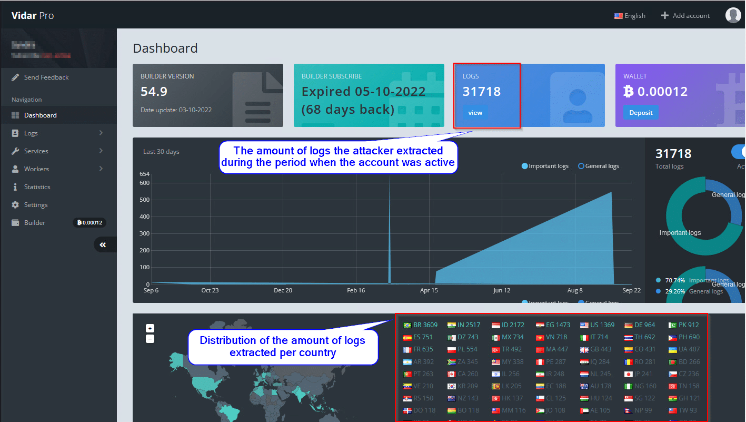This screenshot has width=746, height=422.
Task: Toggle the Important logs legend in chart
Action: coord(545,166)
